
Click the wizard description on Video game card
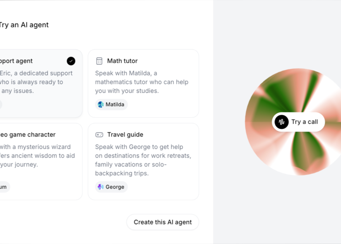point(37,156)
